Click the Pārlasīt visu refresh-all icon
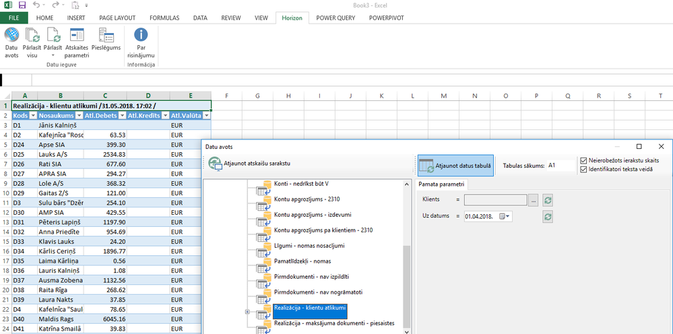This screenshot has height=334, width=673. 32,41
